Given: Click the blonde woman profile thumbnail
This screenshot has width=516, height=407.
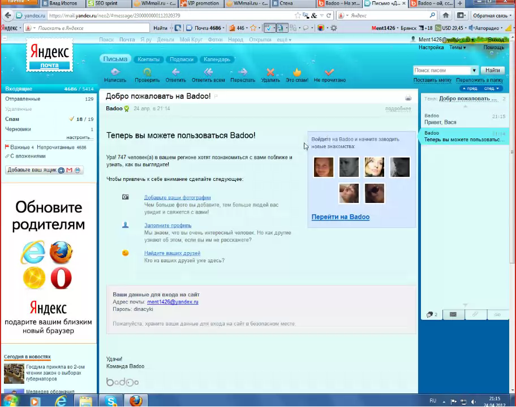Looking at the screenshot, I should click(x=375, y=167).
